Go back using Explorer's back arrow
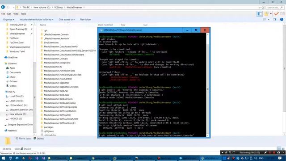286x161 pixels. (x=3, y=7)
